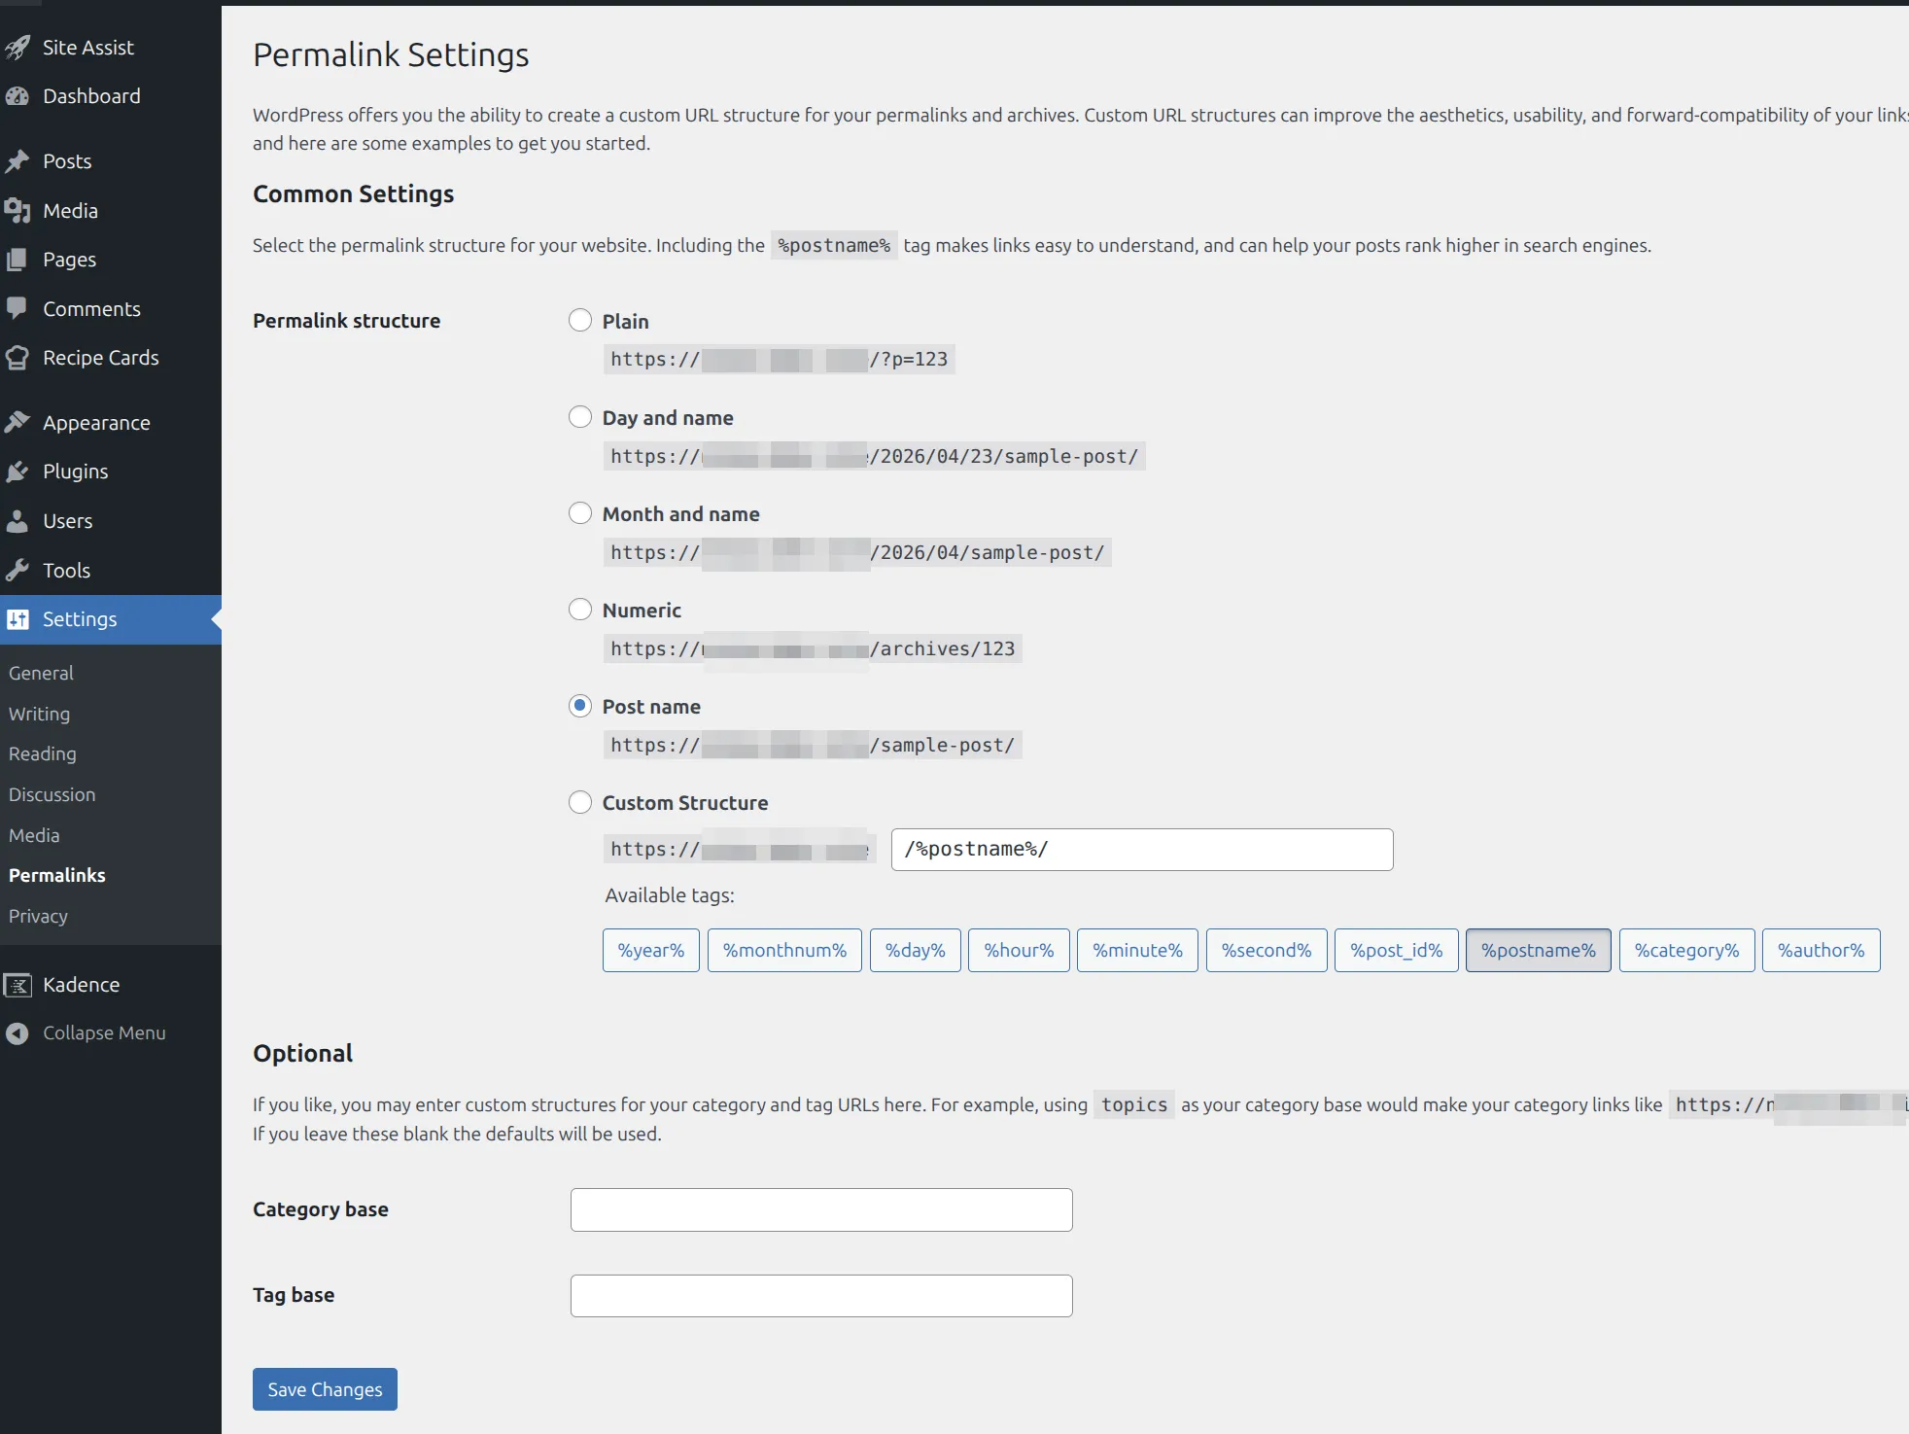Click the Site Assist rocket icon

pyautogui.click(x=17, y=48)
